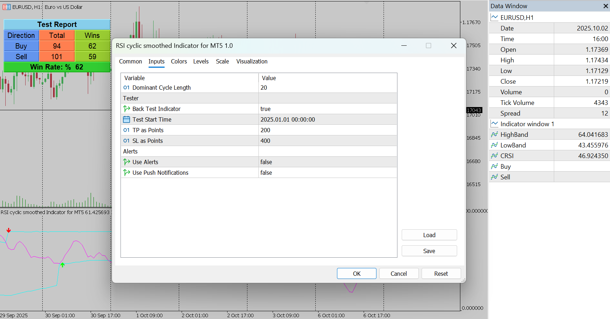Click LowBand value 43.455976
Screen dimensions: 610x319
pos(593,145)
